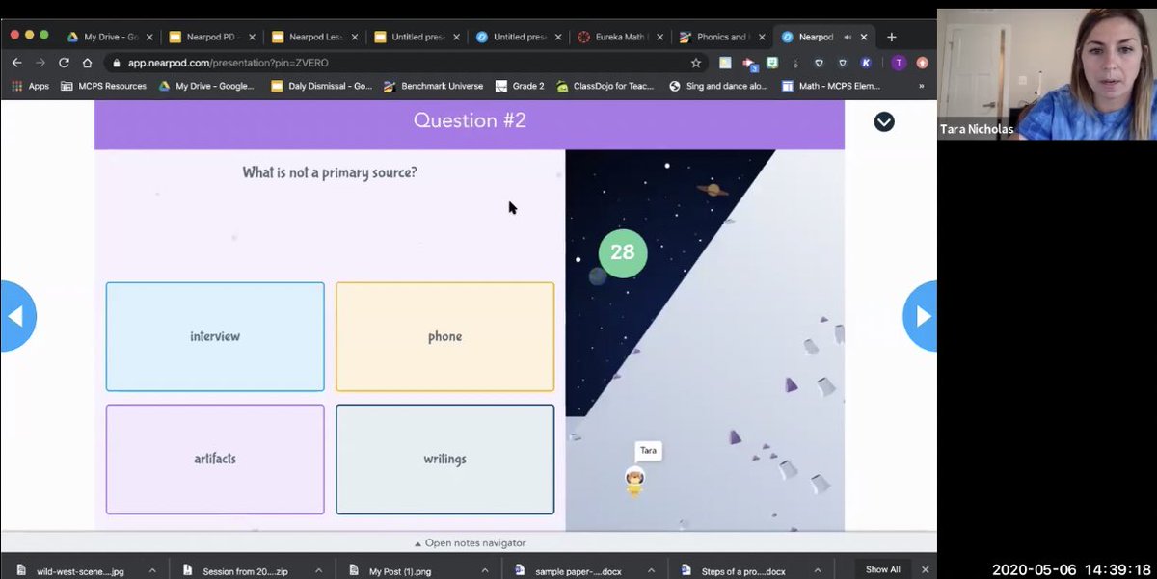The image size is (1157, 579).
Task: Close the Eureka Math tab
Action: click(x=660, y=37)
